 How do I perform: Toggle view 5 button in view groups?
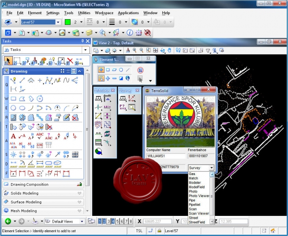[x=118, y=221]
